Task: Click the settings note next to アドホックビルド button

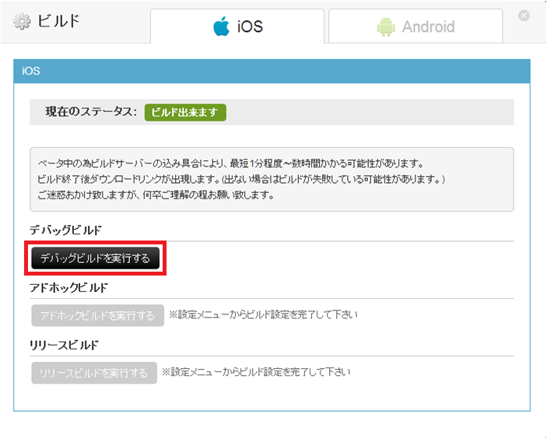Action: click(263, 314)
